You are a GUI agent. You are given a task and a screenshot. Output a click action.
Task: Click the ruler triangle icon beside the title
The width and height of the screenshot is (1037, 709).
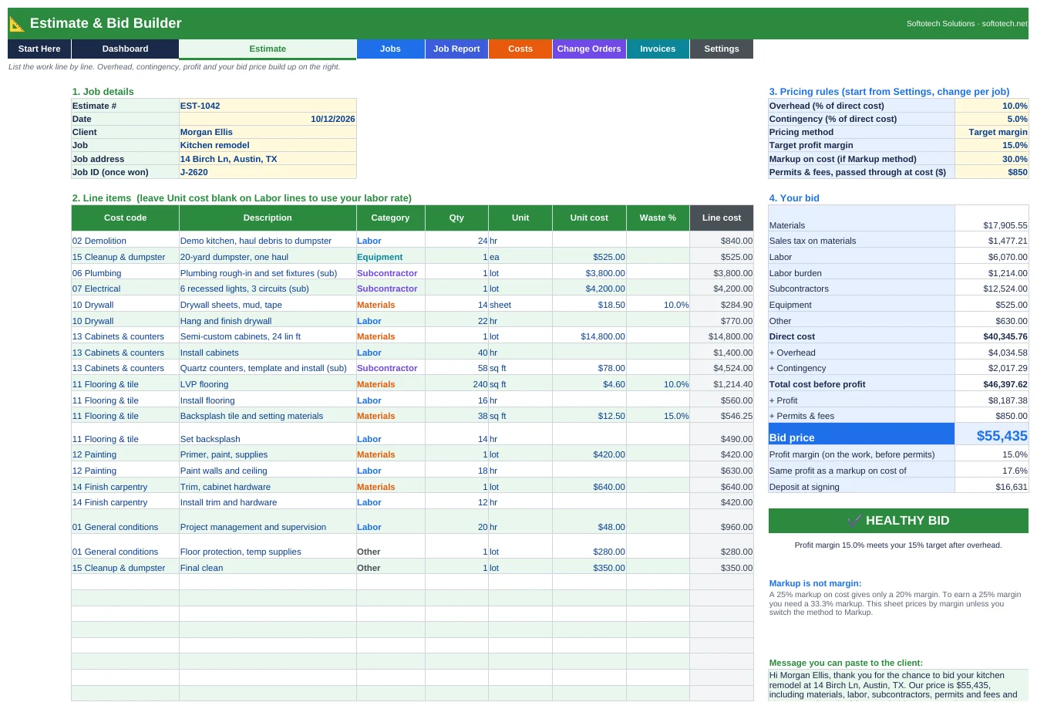pos(17,24)
